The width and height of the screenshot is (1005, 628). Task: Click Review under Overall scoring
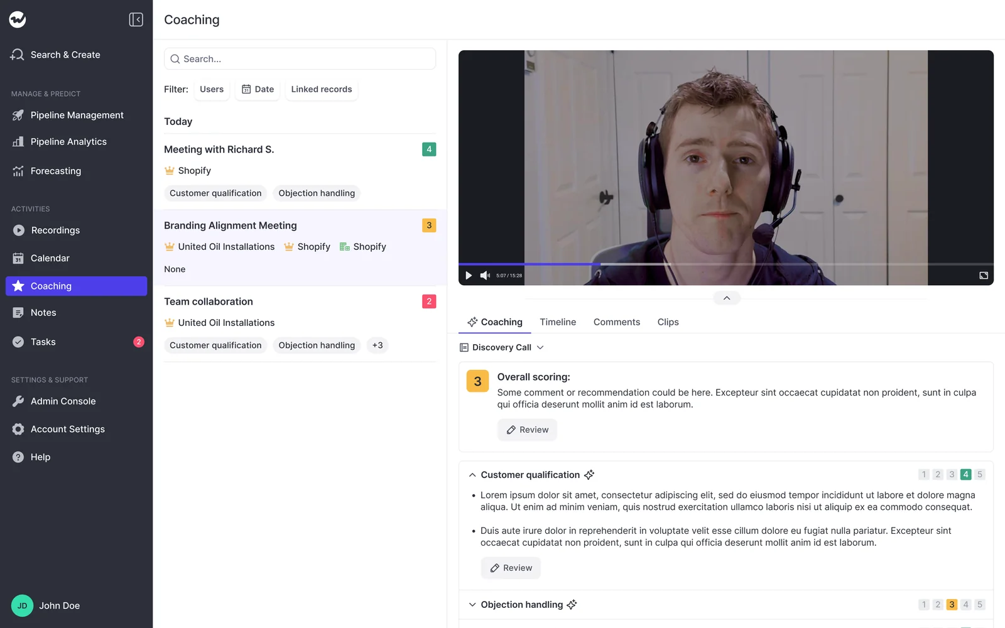[x=528, y=430]
